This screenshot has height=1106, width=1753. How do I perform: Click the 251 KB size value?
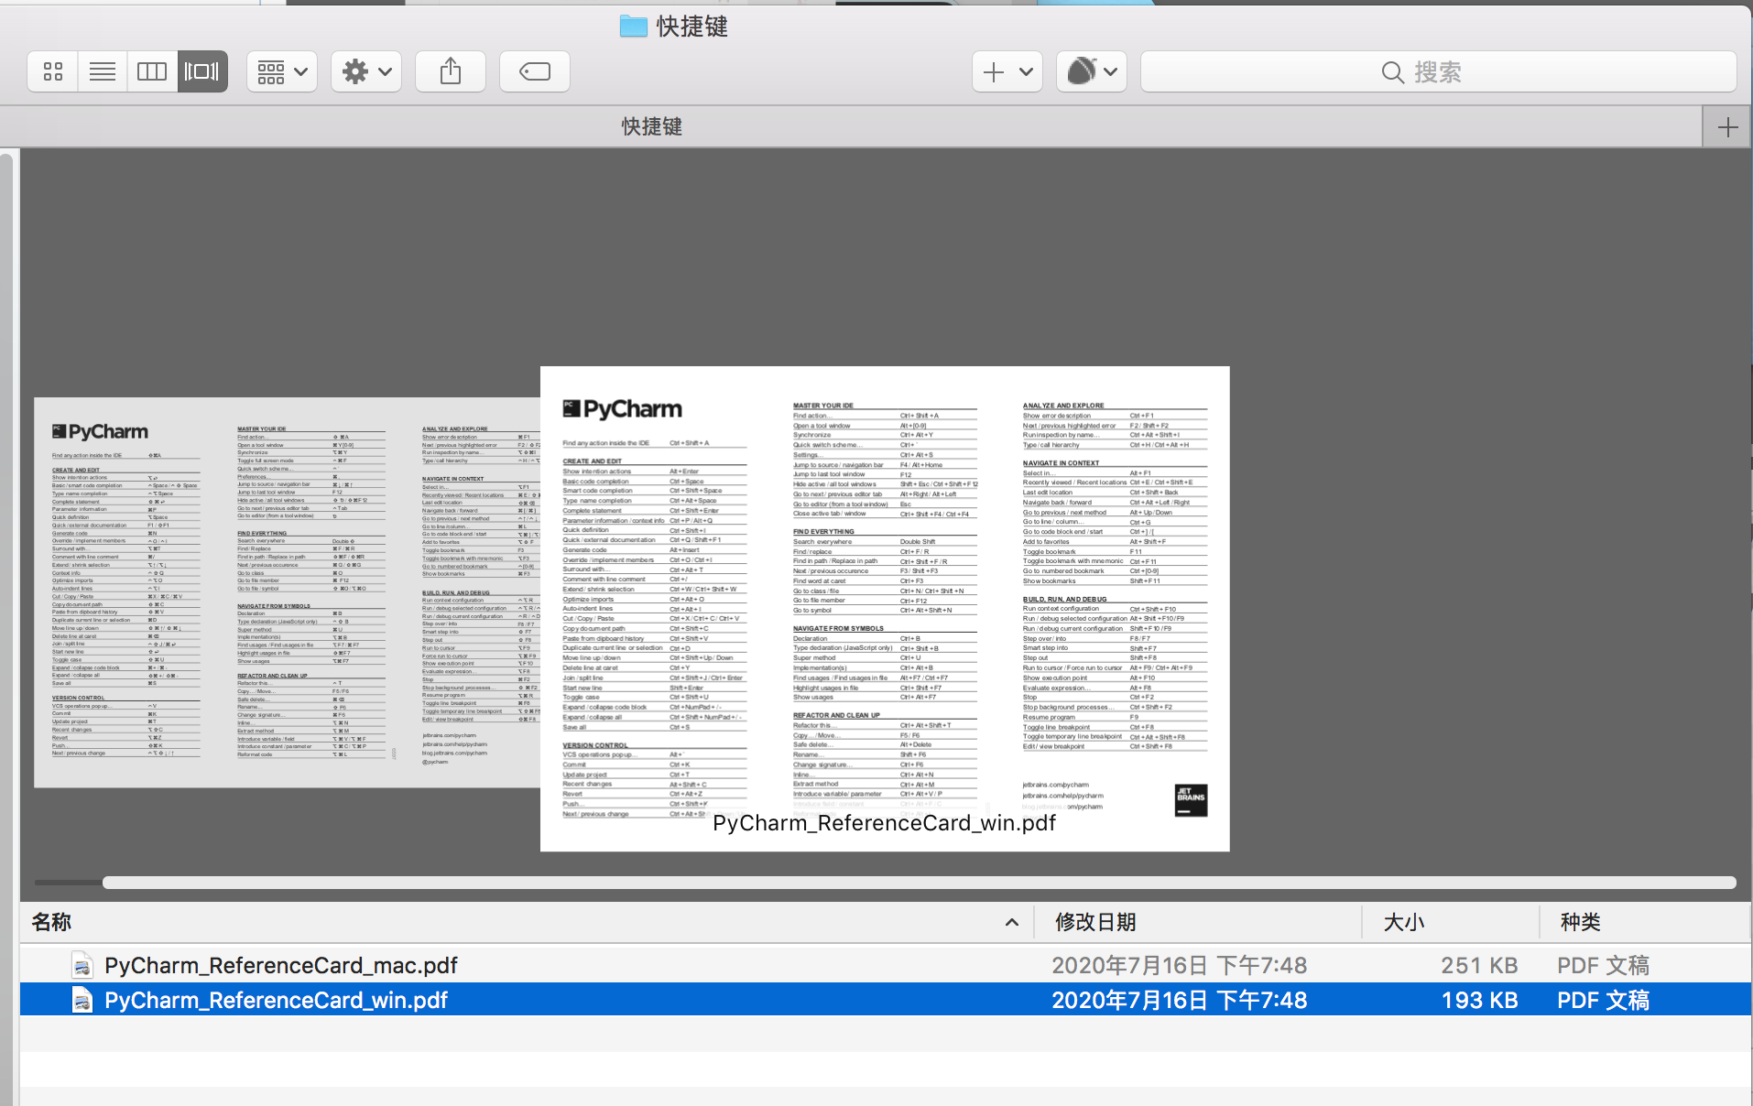[x=1479, y=965]
